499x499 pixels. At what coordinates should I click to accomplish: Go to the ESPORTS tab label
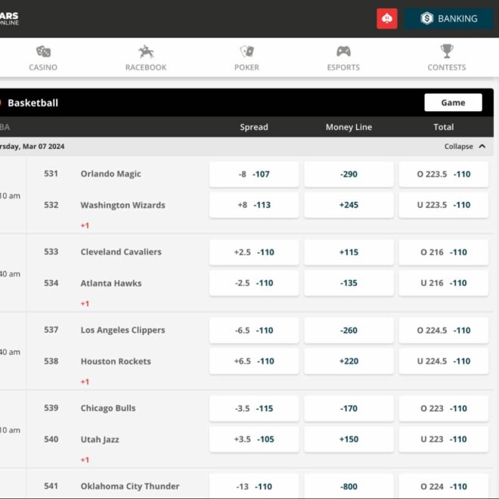click(x=343, y=67)
